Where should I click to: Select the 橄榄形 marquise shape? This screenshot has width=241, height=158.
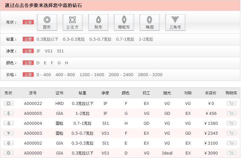pyautogui.click(x=124, y=22)
